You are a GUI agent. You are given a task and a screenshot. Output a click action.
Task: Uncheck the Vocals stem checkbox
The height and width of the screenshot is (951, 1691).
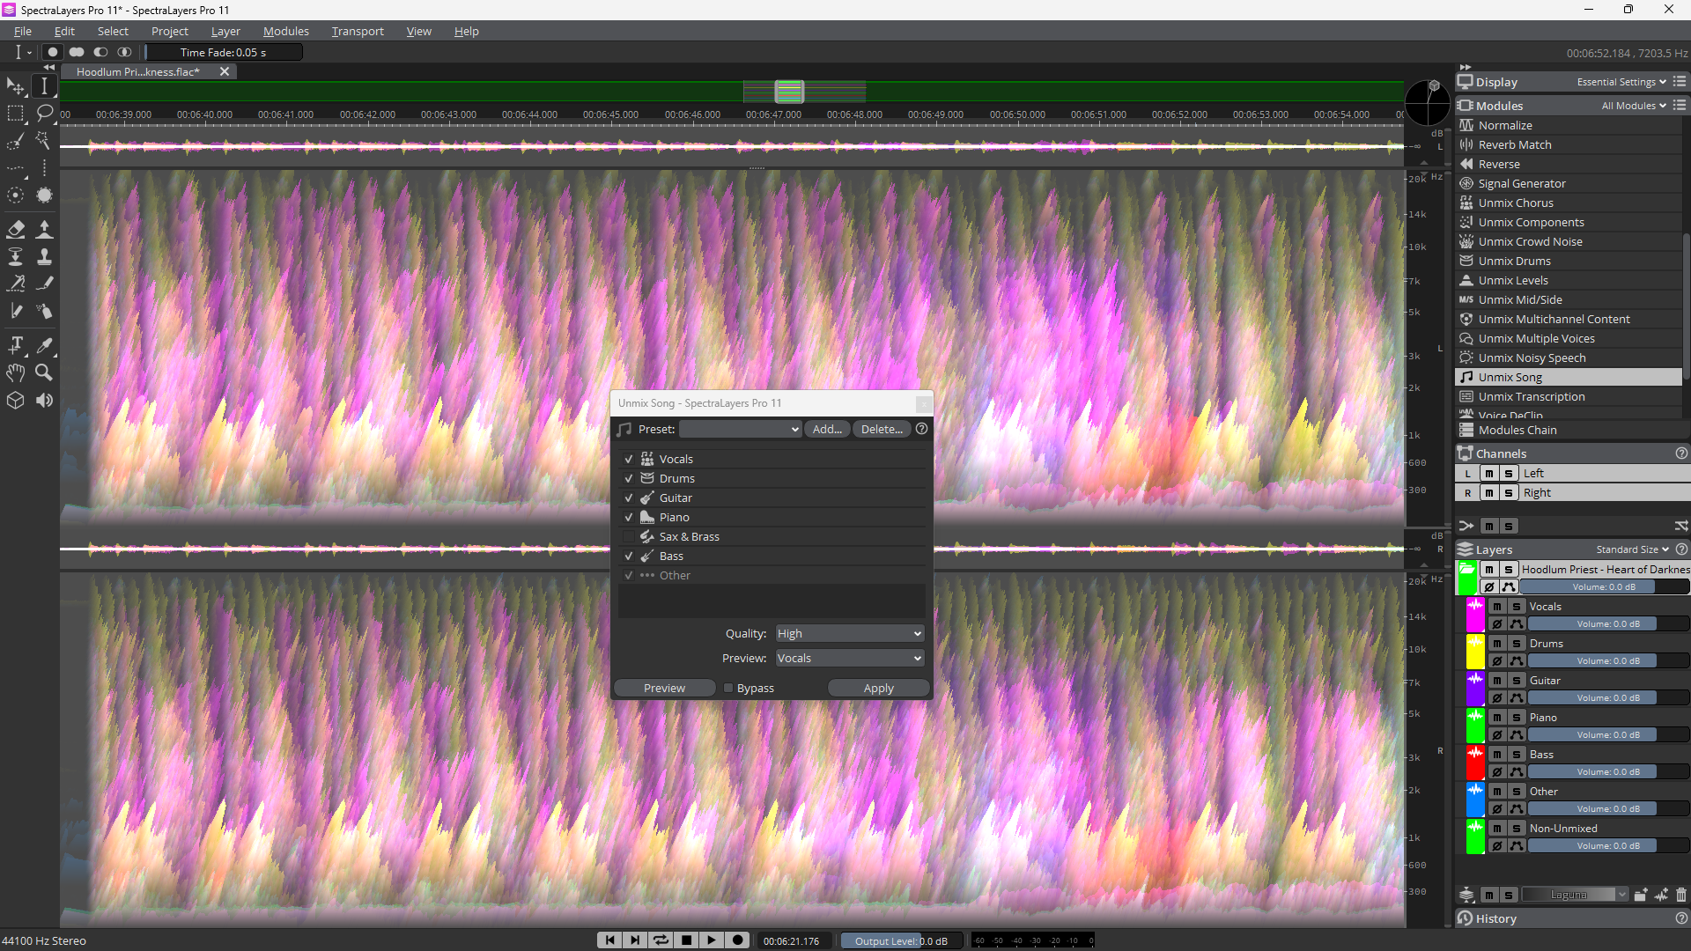[x=629, y=459]
